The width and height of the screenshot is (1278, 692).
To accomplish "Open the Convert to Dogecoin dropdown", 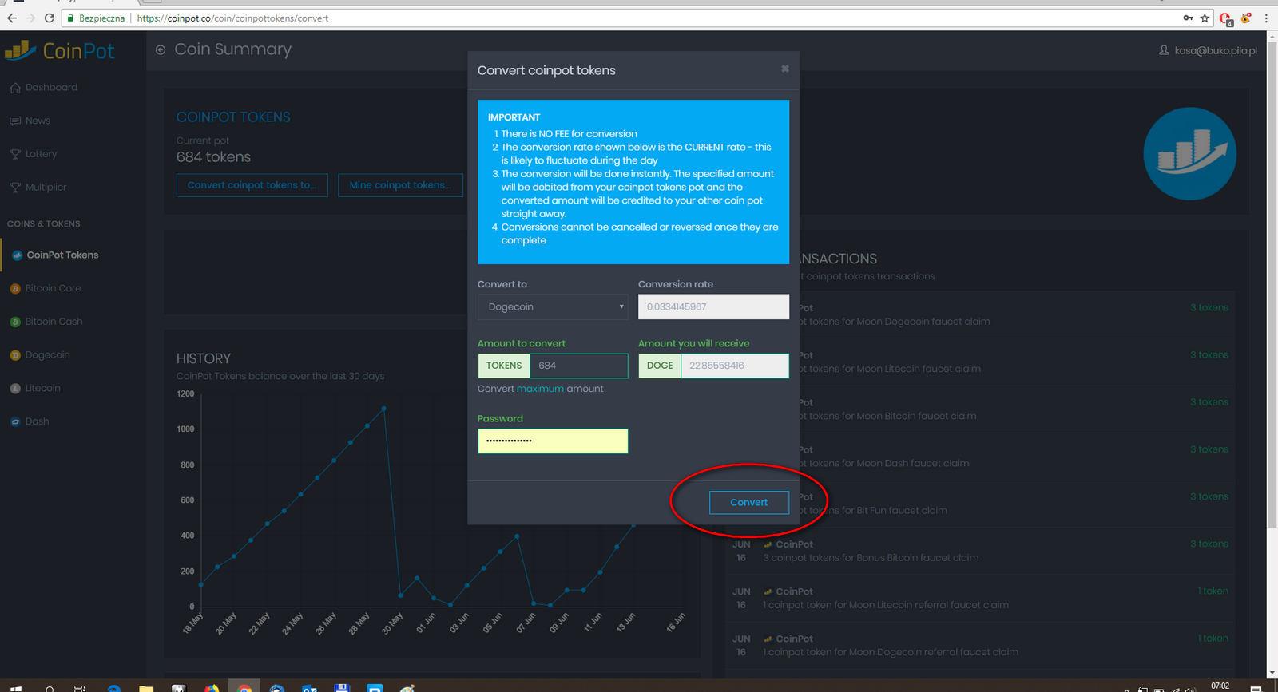I will point(553,307).
